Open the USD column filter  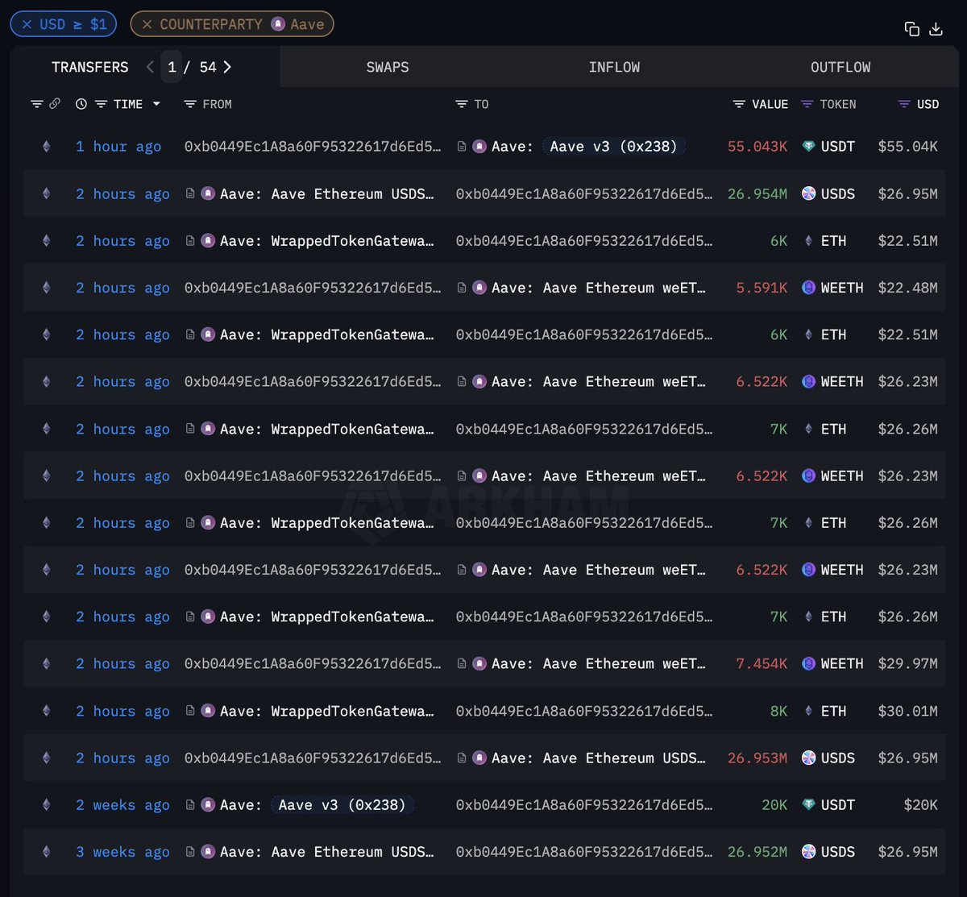[904, 104]
